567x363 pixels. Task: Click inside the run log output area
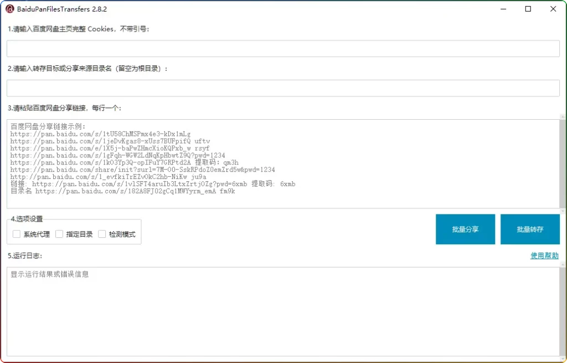click(283, 312)
